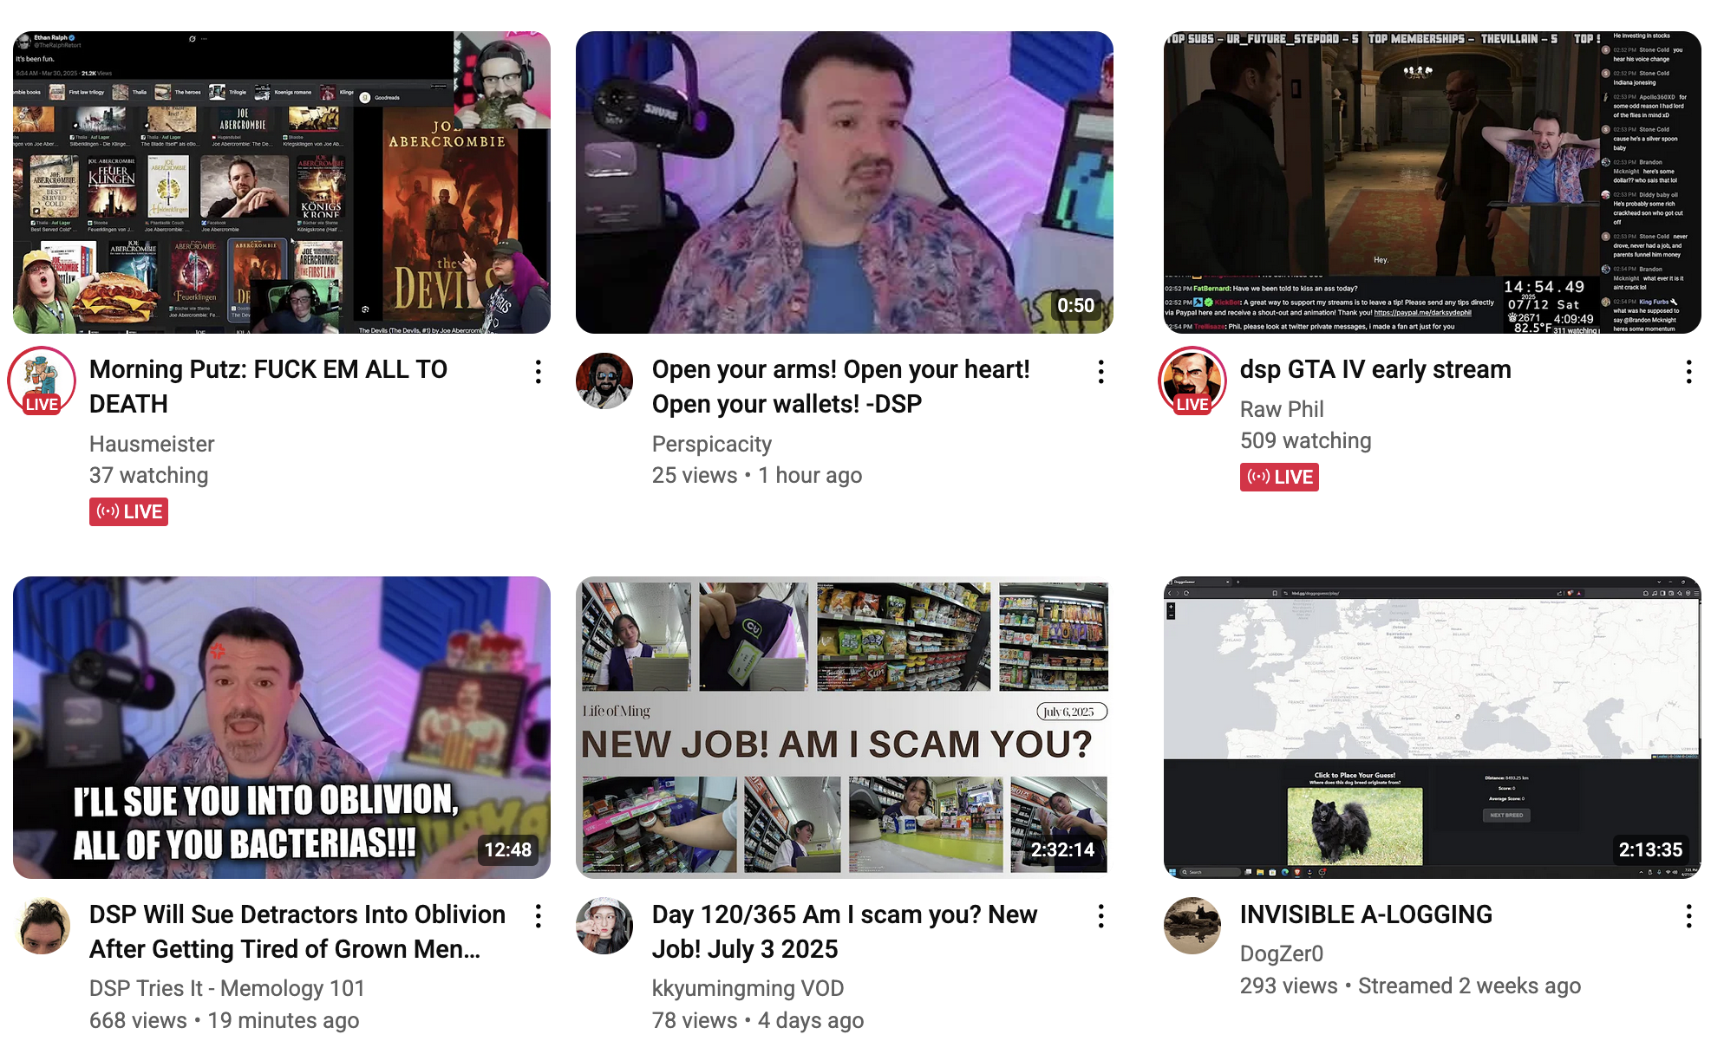The width and height of the screenshot is (1724, 1054).
Task: Open kkyumingming VOD channel avatar
Action: pos(604,926)
